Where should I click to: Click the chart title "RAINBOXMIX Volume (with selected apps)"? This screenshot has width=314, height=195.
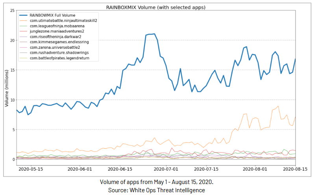156,7
